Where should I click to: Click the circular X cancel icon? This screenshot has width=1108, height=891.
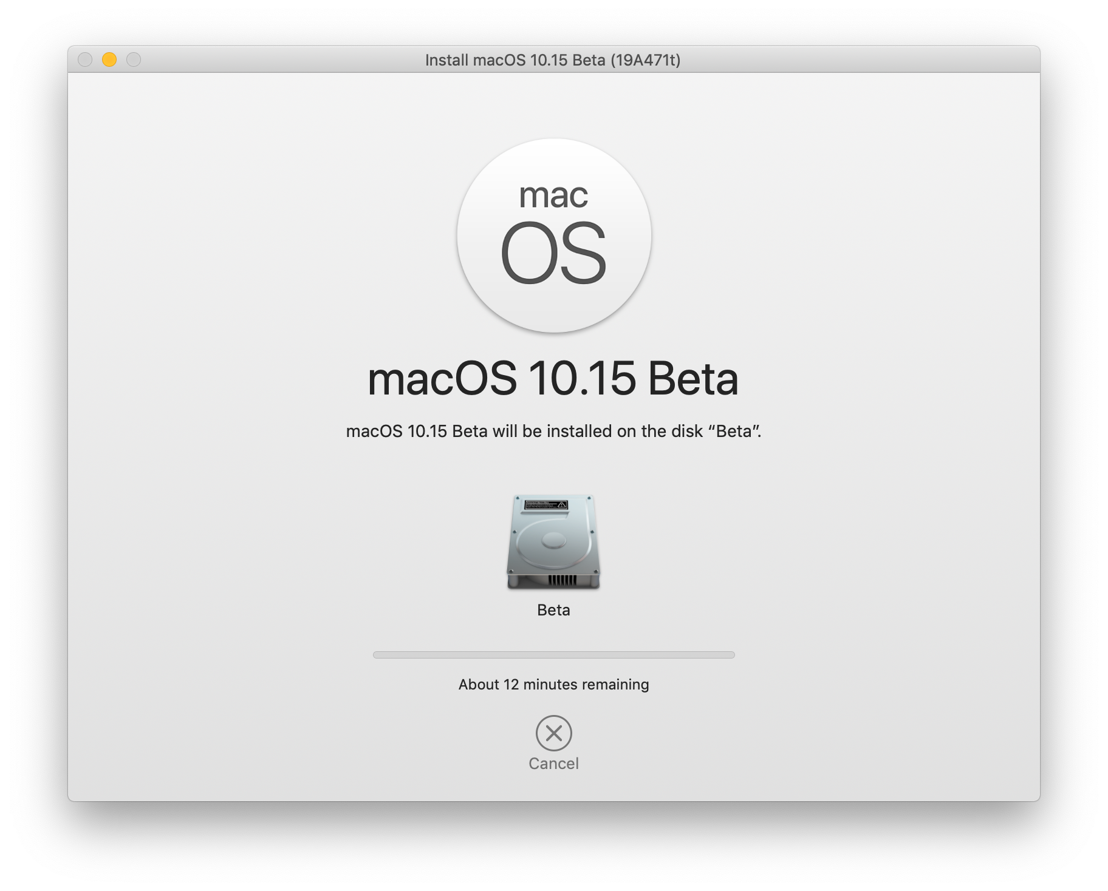click(553, 733)
